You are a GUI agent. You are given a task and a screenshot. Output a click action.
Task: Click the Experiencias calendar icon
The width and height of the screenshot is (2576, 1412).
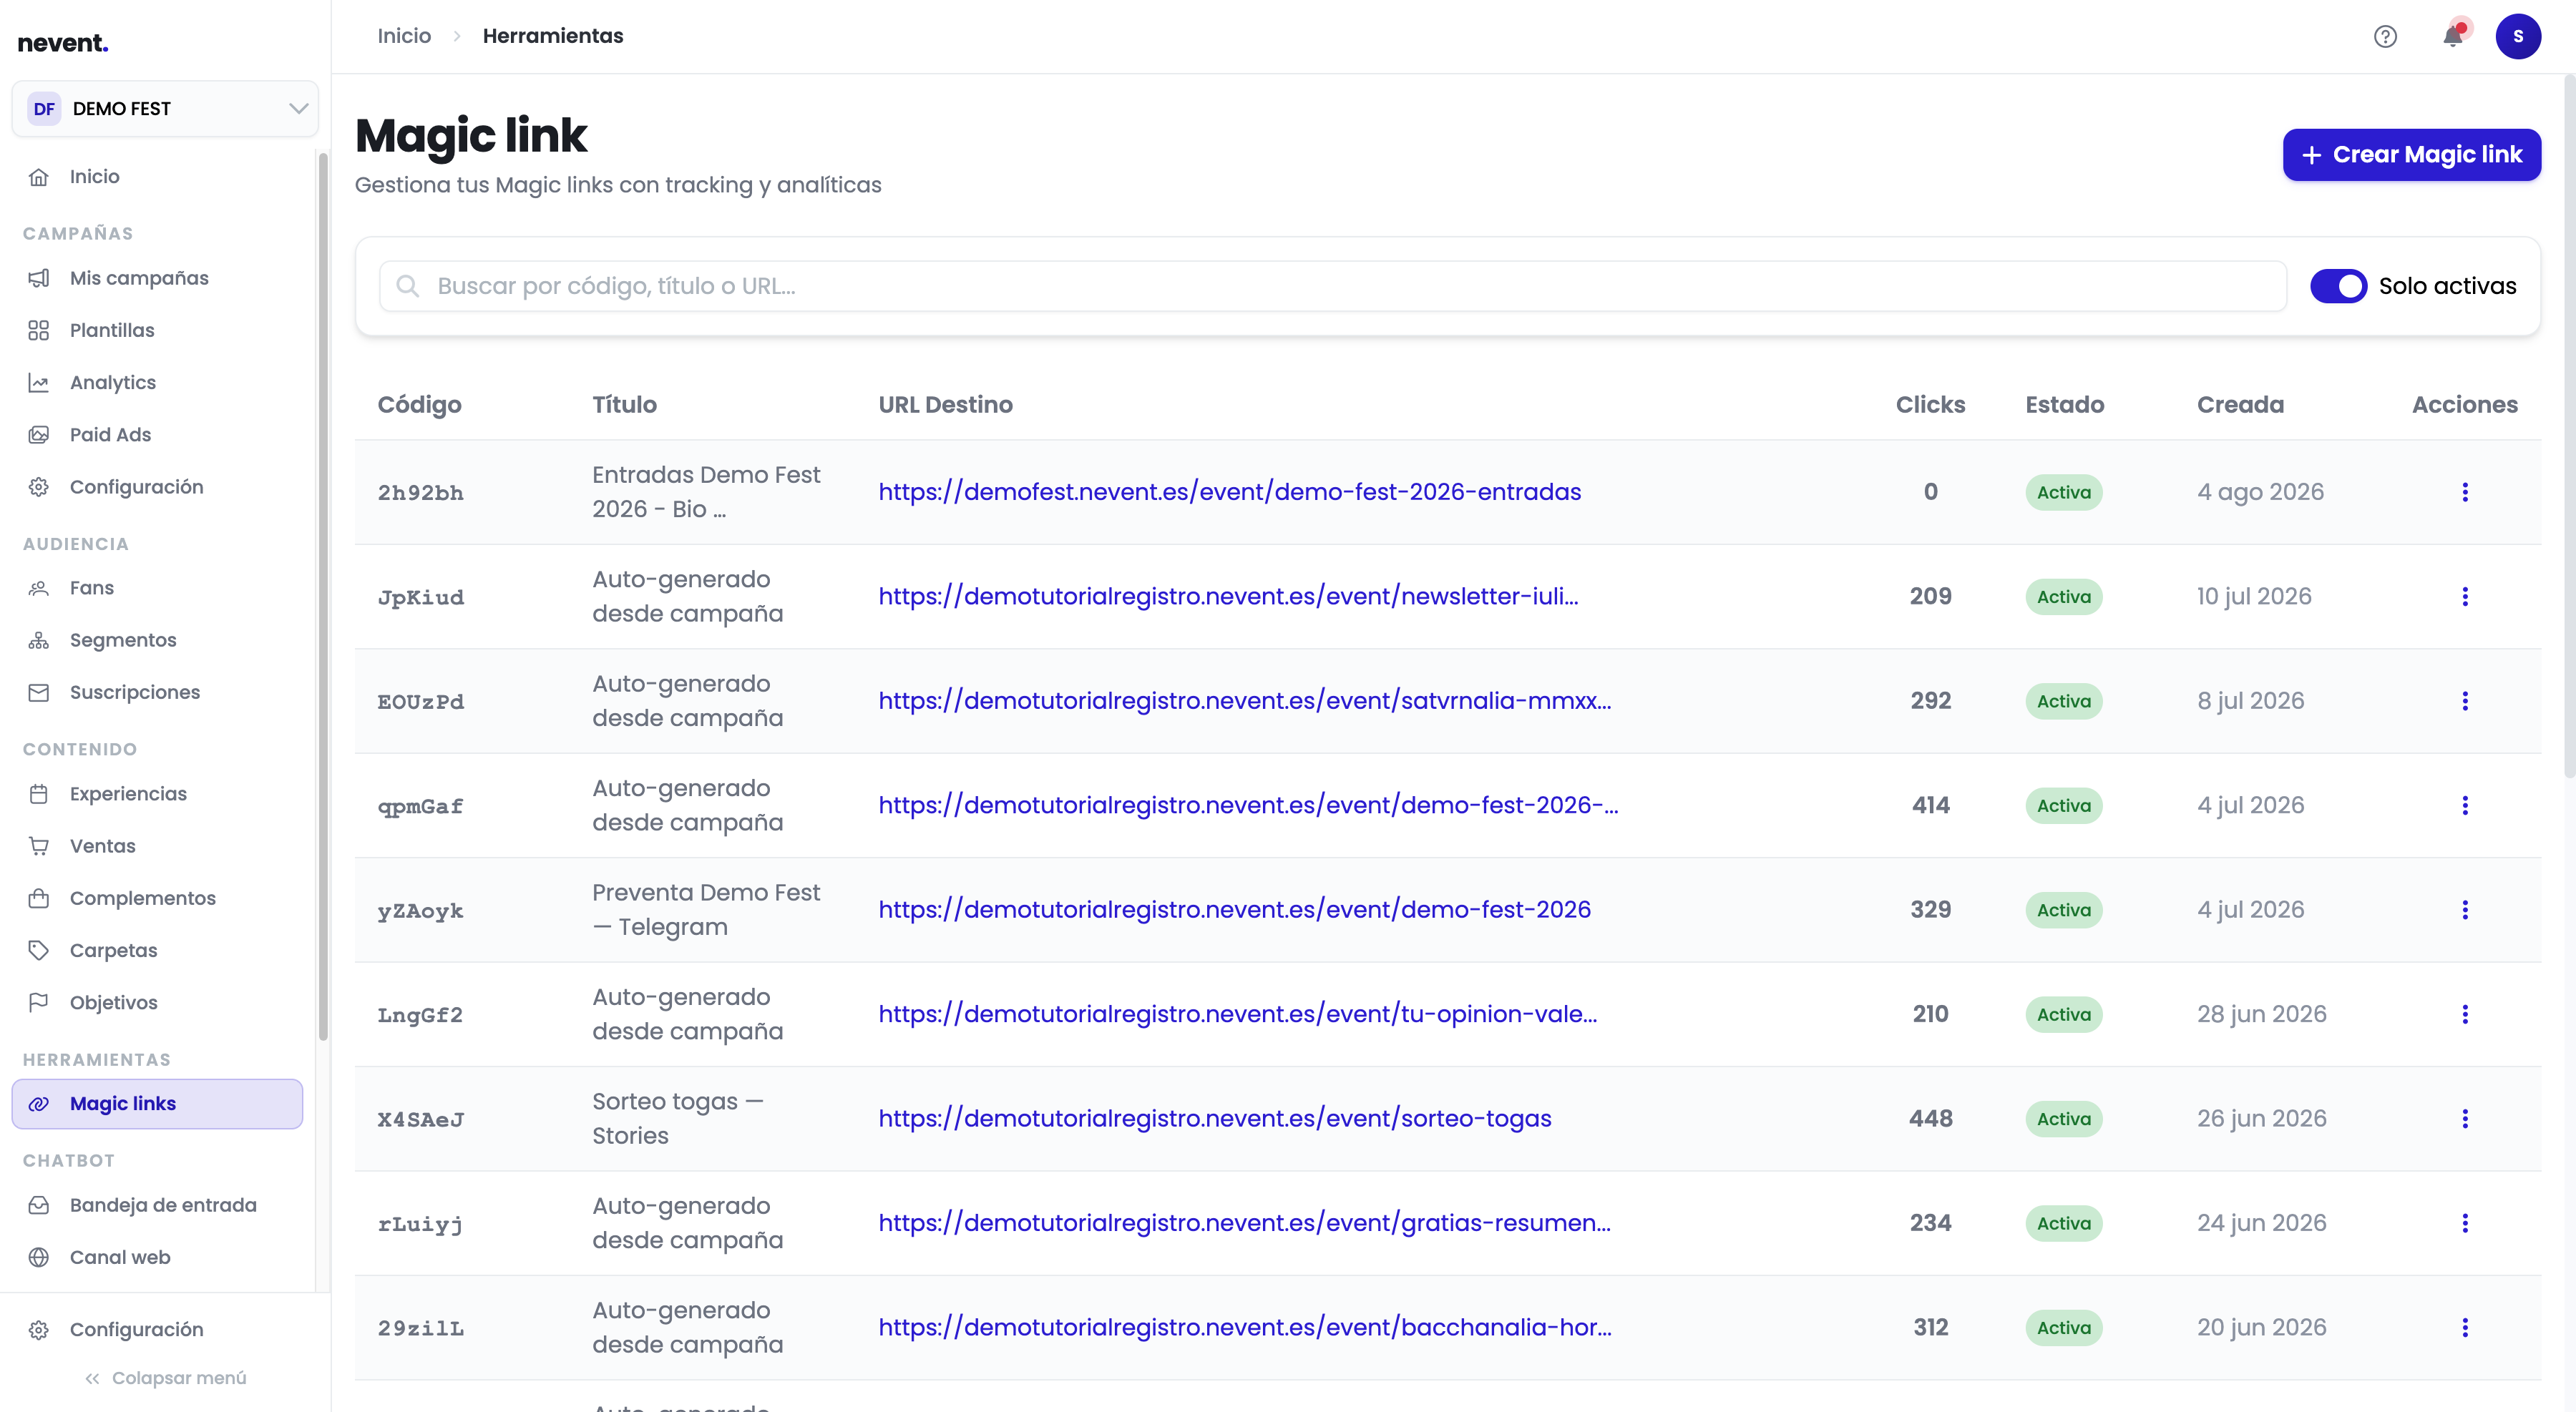39,795
